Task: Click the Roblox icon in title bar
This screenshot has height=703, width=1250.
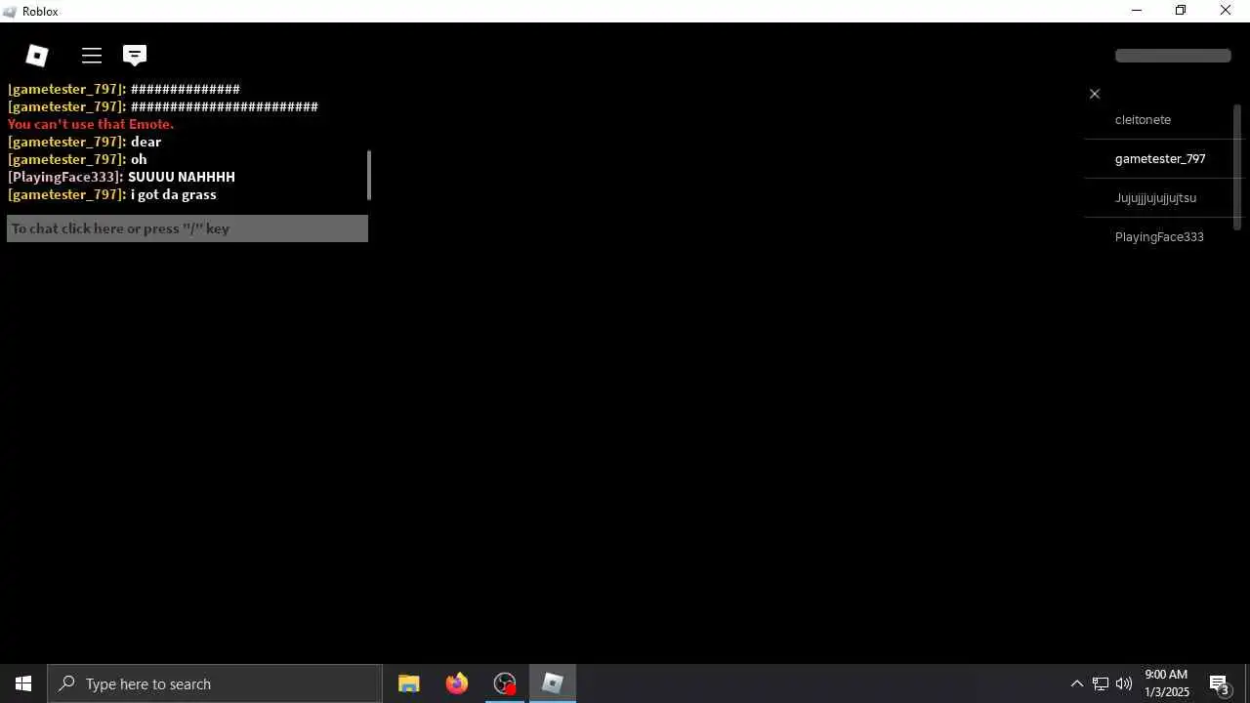Action: (x=10, y=12)
